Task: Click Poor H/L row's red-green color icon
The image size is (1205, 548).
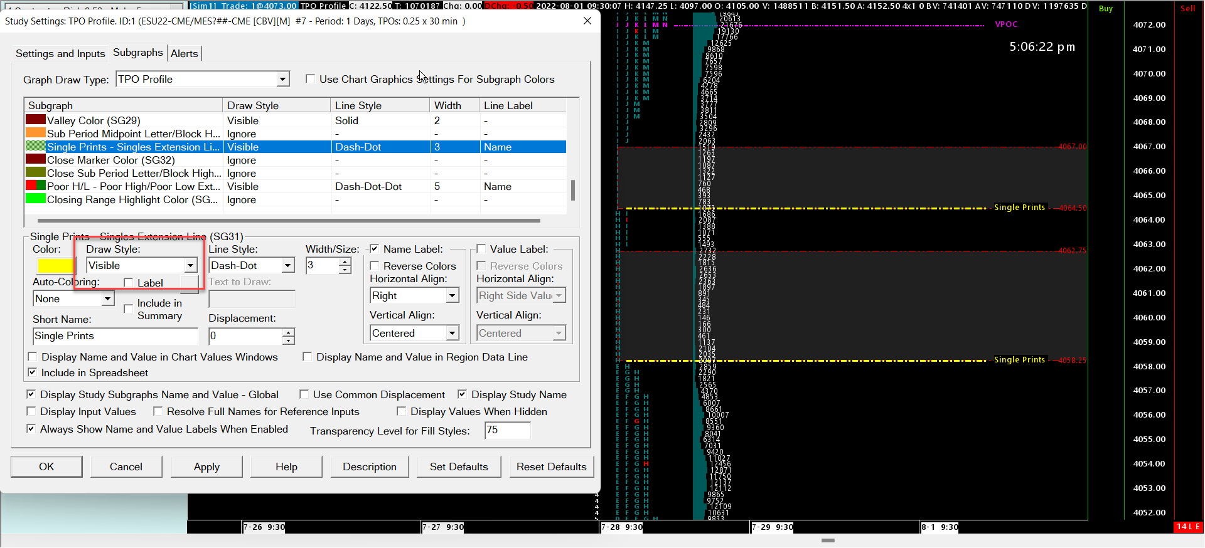Action: click(36, 186)
